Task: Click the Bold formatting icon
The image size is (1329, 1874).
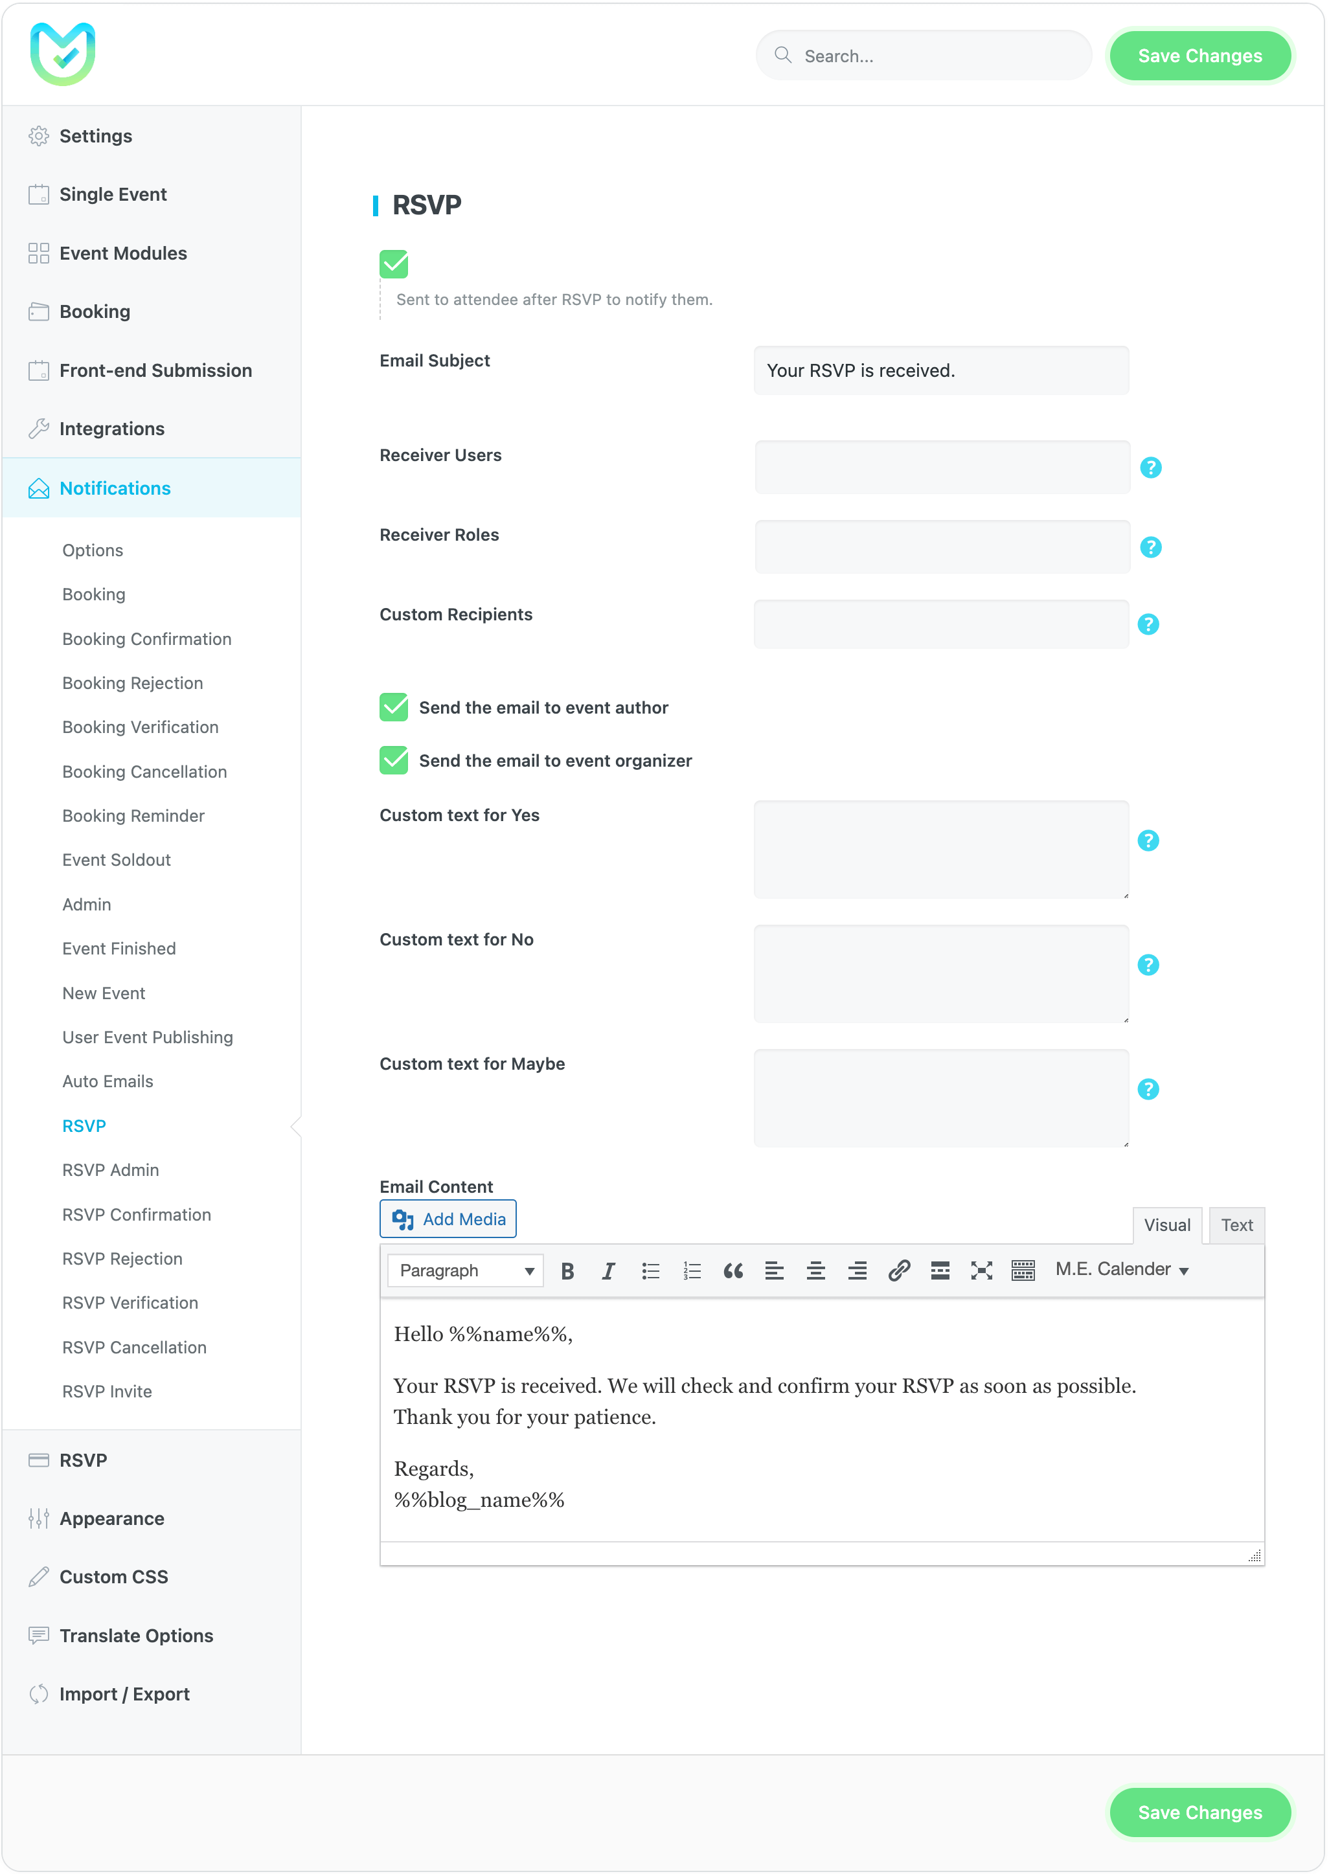Action: (567, 1270)
